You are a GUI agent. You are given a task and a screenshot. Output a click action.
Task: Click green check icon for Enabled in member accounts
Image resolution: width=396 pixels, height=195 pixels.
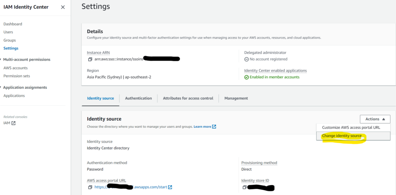[246, 77]
